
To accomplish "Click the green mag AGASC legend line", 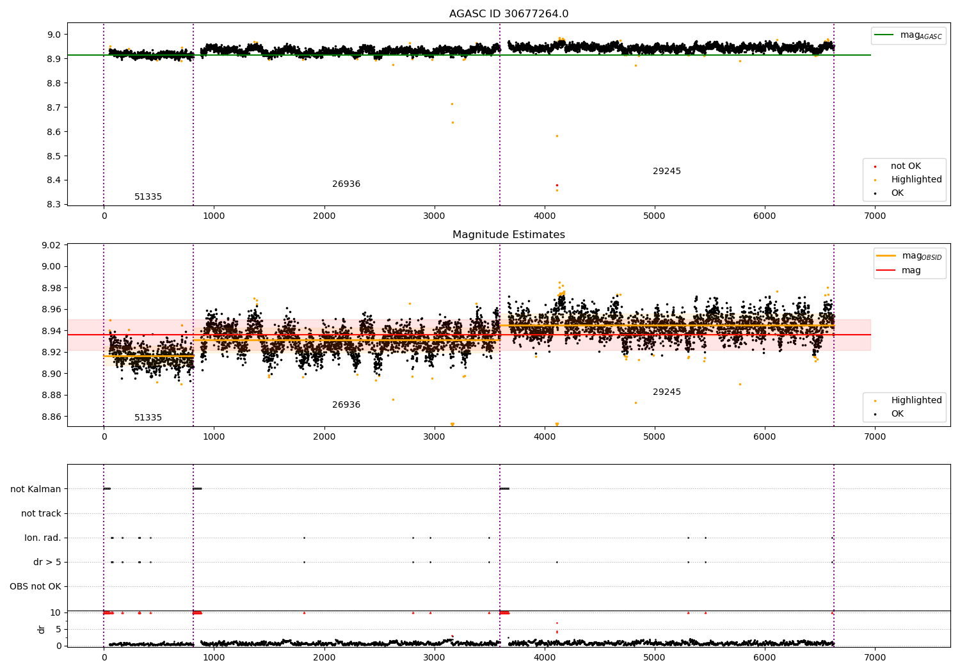I will coord(884,35).
